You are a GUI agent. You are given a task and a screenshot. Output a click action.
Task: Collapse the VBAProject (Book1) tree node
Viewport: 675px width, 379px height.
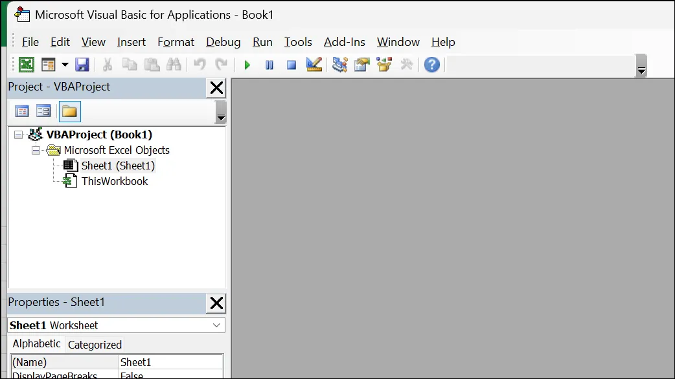pos(19,135)
